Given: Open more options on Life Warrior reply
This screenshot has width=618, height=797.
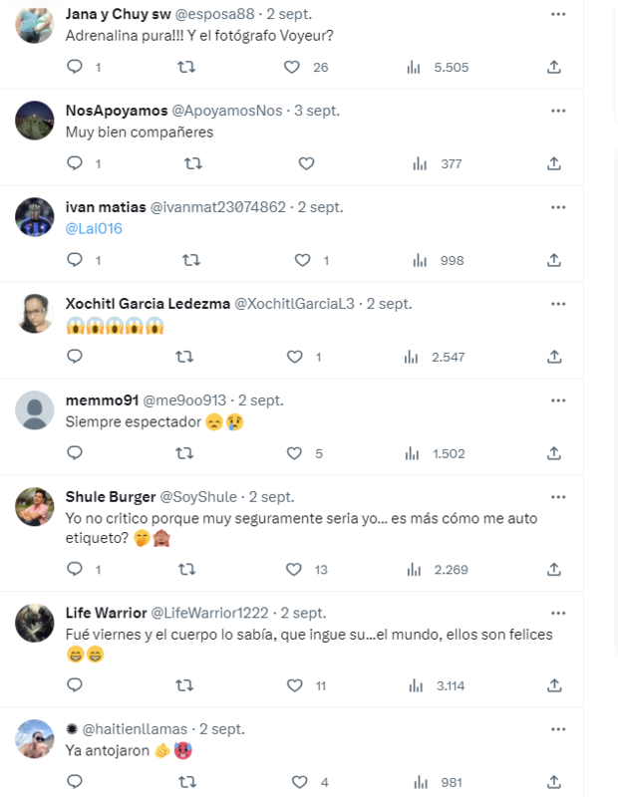Looking at the screenshot, I should tap(557, 612).
